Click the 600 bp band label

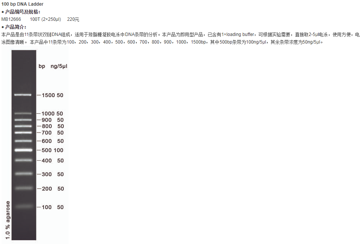click(x=47, y=141)
